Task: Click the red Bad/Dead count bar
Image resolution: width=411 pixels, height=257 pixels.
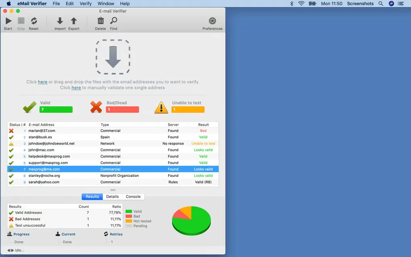Action: [122, 110]
